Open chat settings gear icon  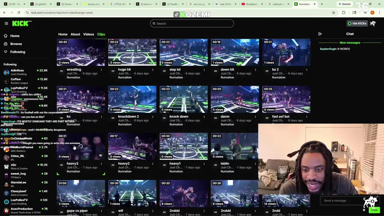[x=364, y=210]
